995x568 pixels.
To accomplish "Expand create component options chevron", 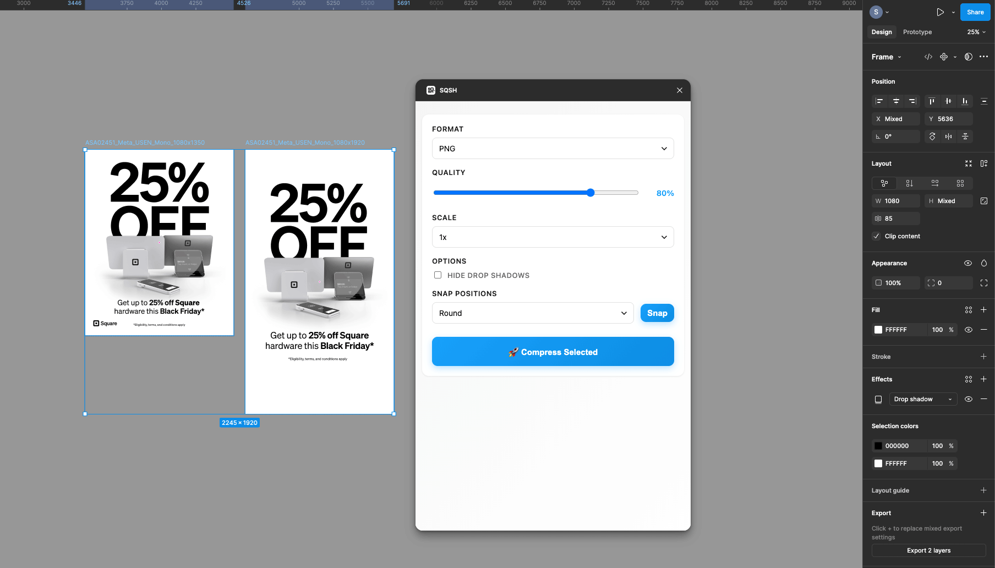I will pyautogui.click(x=955, y=57).
